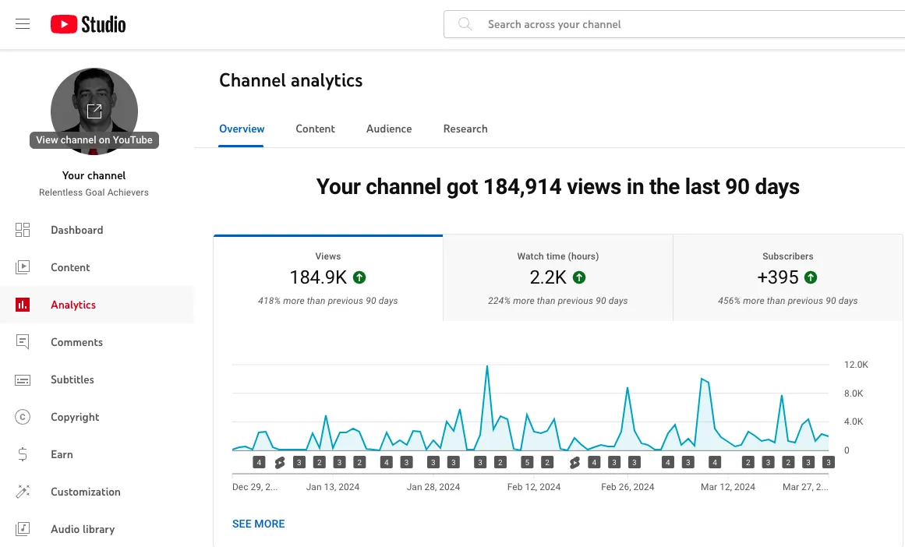The image size is (905, 547).
Task: Click the Dashboard sidebar icon
Action: point(23,230)
